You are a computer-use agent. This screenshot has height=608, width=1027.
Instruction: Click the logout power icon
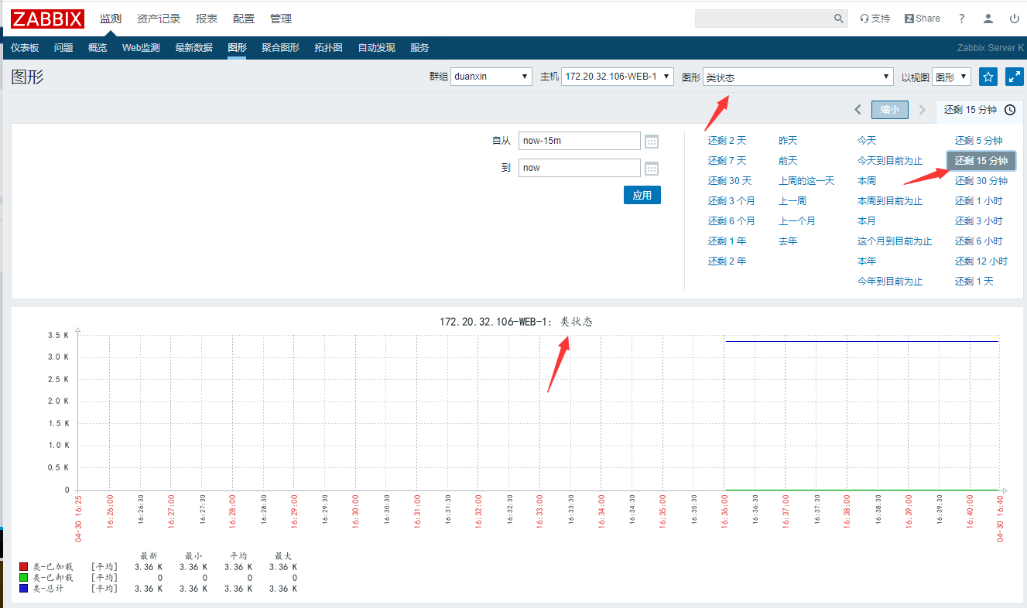click(1015, 19)
